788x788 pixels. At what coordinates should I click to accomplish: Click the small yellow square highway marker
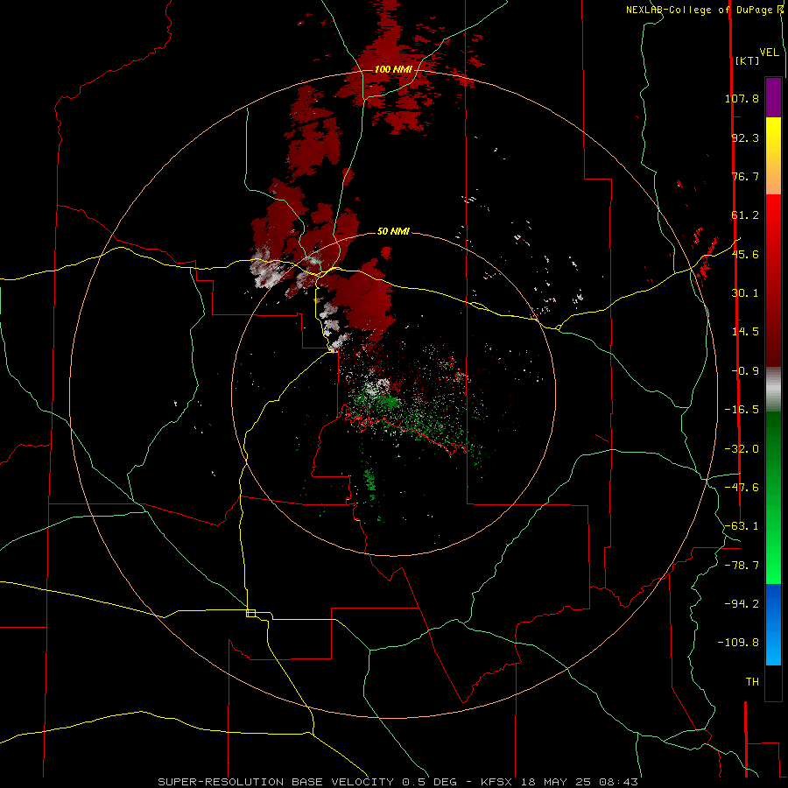[250, 613]
